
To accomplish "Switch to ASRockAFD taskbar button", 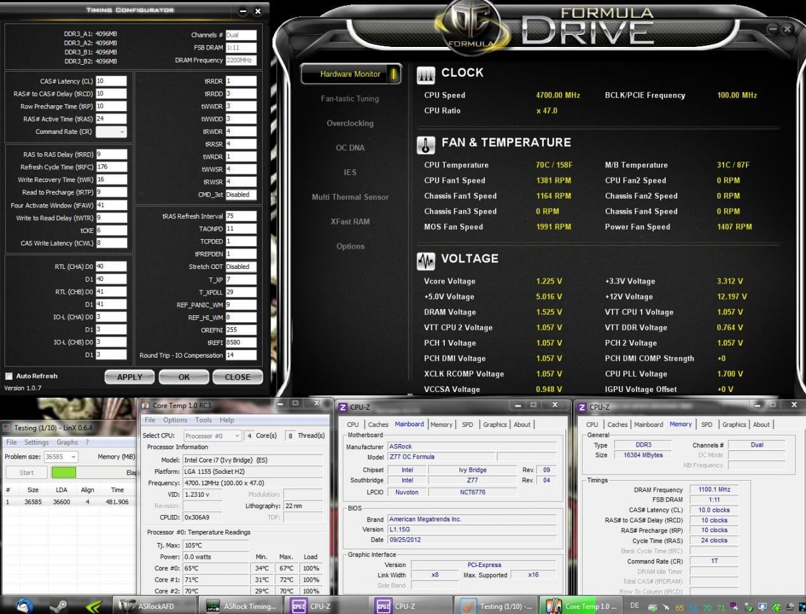I will click(x=154, y=606).
